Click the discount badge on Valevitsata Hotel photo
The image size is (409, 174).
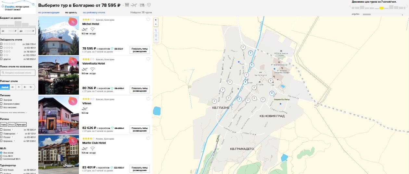73,62
